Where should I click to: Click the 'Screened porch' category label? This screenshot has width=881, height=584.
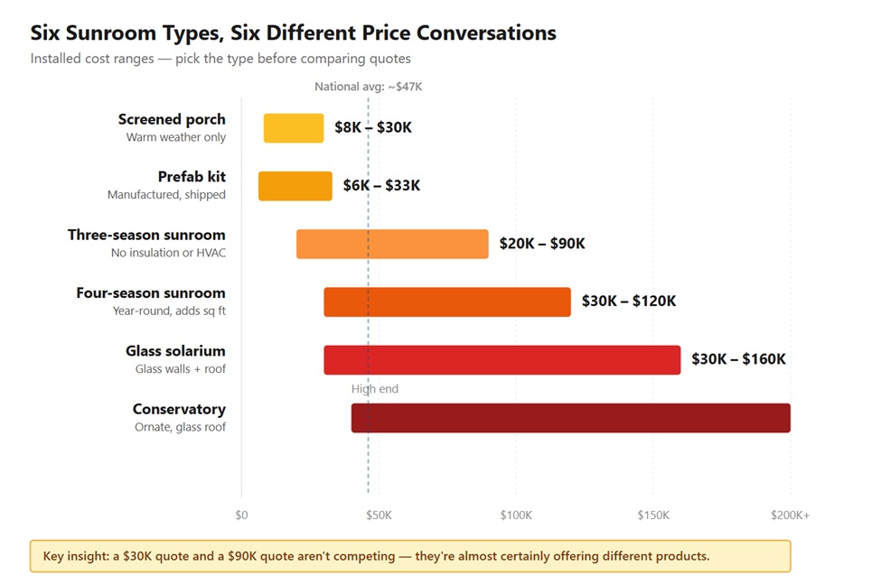coord(172,119)
